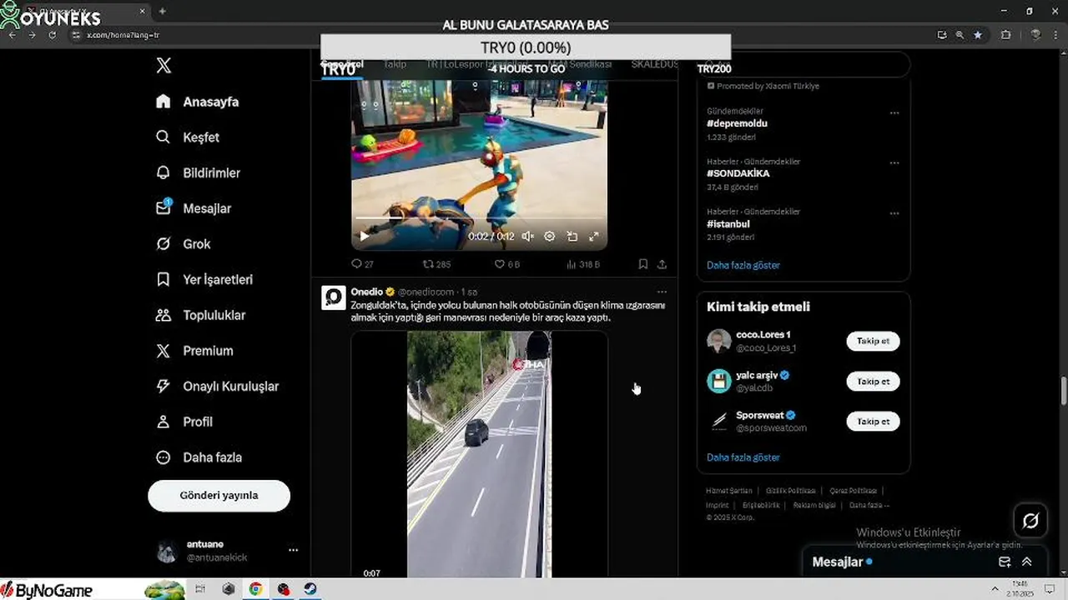Repost the post with 285 reposts

[436, 264]
